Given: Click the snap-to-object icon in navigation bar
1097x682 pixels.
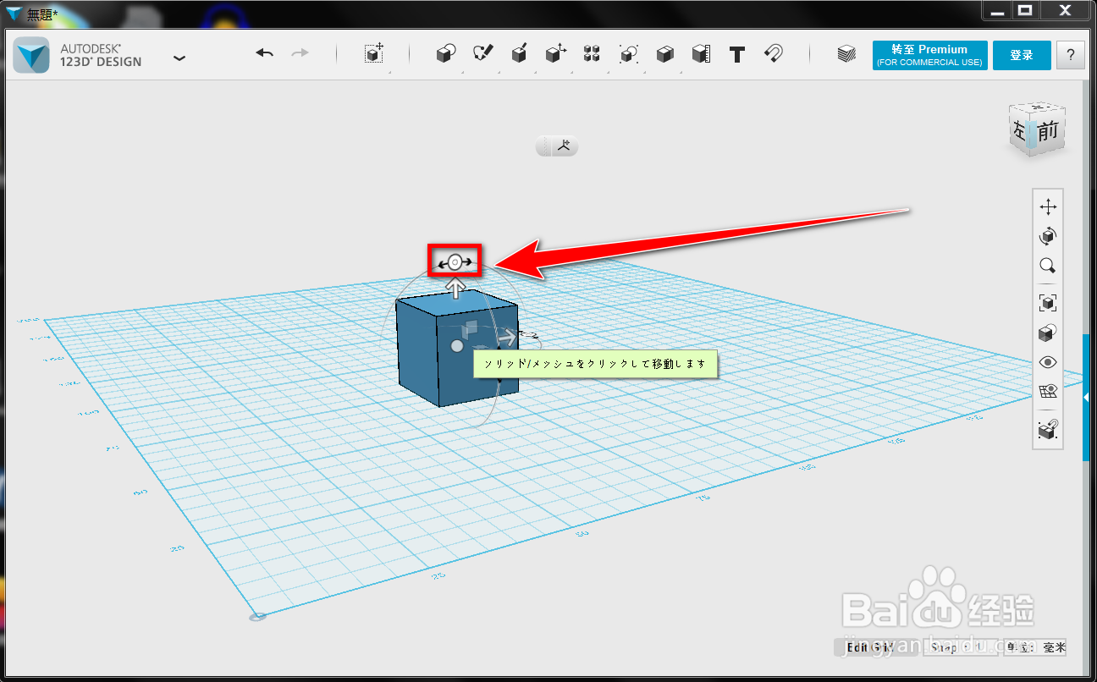Looking at the screenshot, I should point(1048,430).
